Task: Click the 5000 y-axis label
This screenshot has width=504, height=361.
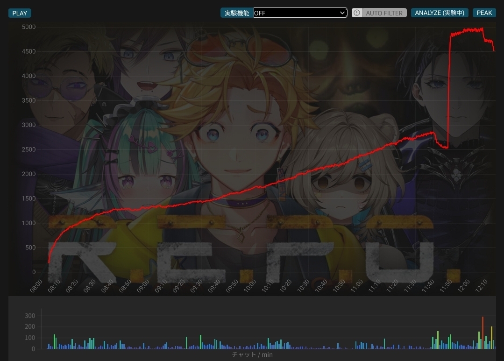Action: click(28, 27)
